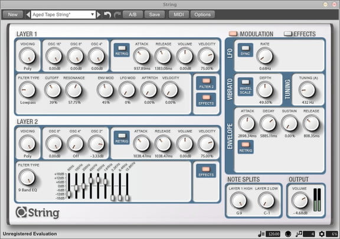This screenshot has width=340, height=239.
Task: Click Layer 2 Low note split knob
Action: coord(266,201)
